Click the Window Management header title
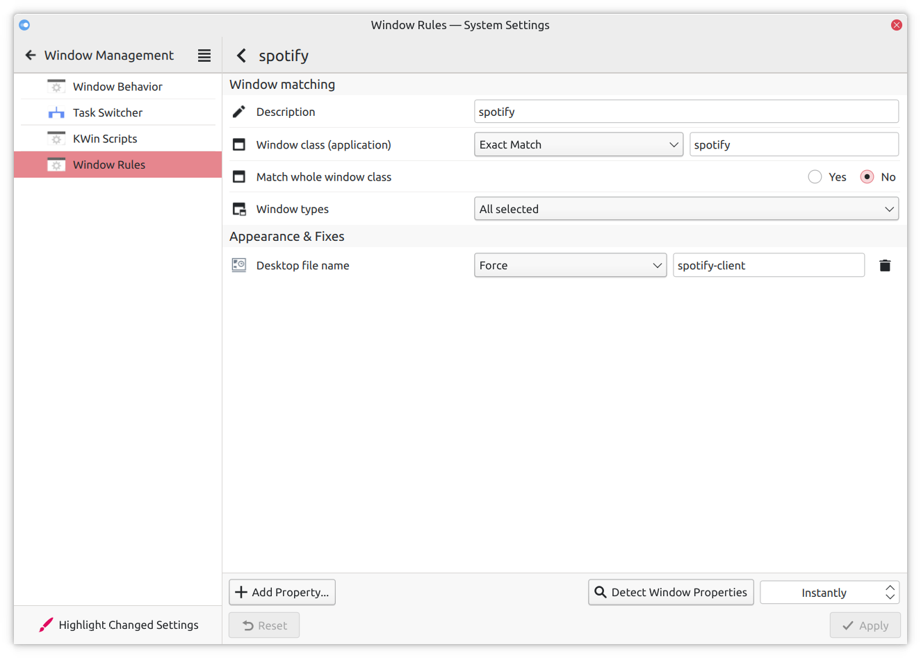 pyautogui.click(x=109, y=55)
